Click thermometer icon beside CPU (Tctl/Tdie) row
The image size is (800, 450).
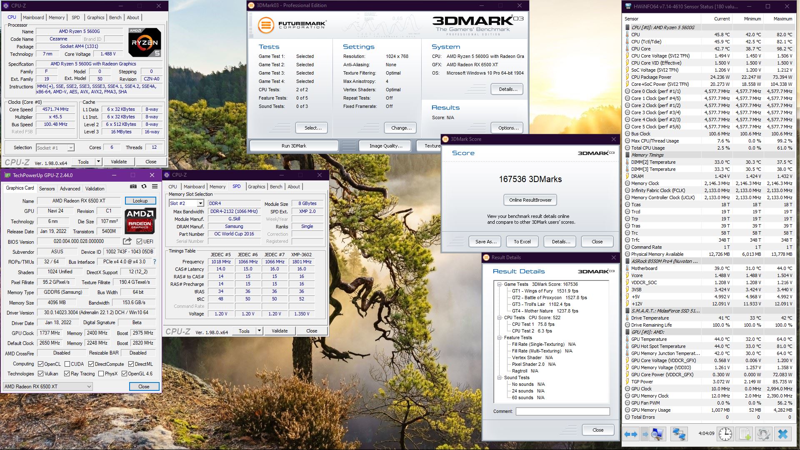tap(627, 42)
